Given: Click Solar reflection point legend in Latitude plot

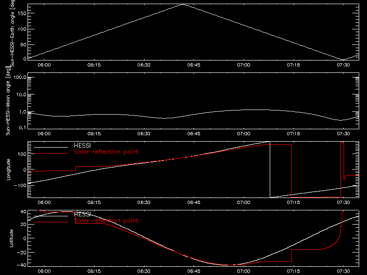Looking at the screenshot, I should coord(106,220).
